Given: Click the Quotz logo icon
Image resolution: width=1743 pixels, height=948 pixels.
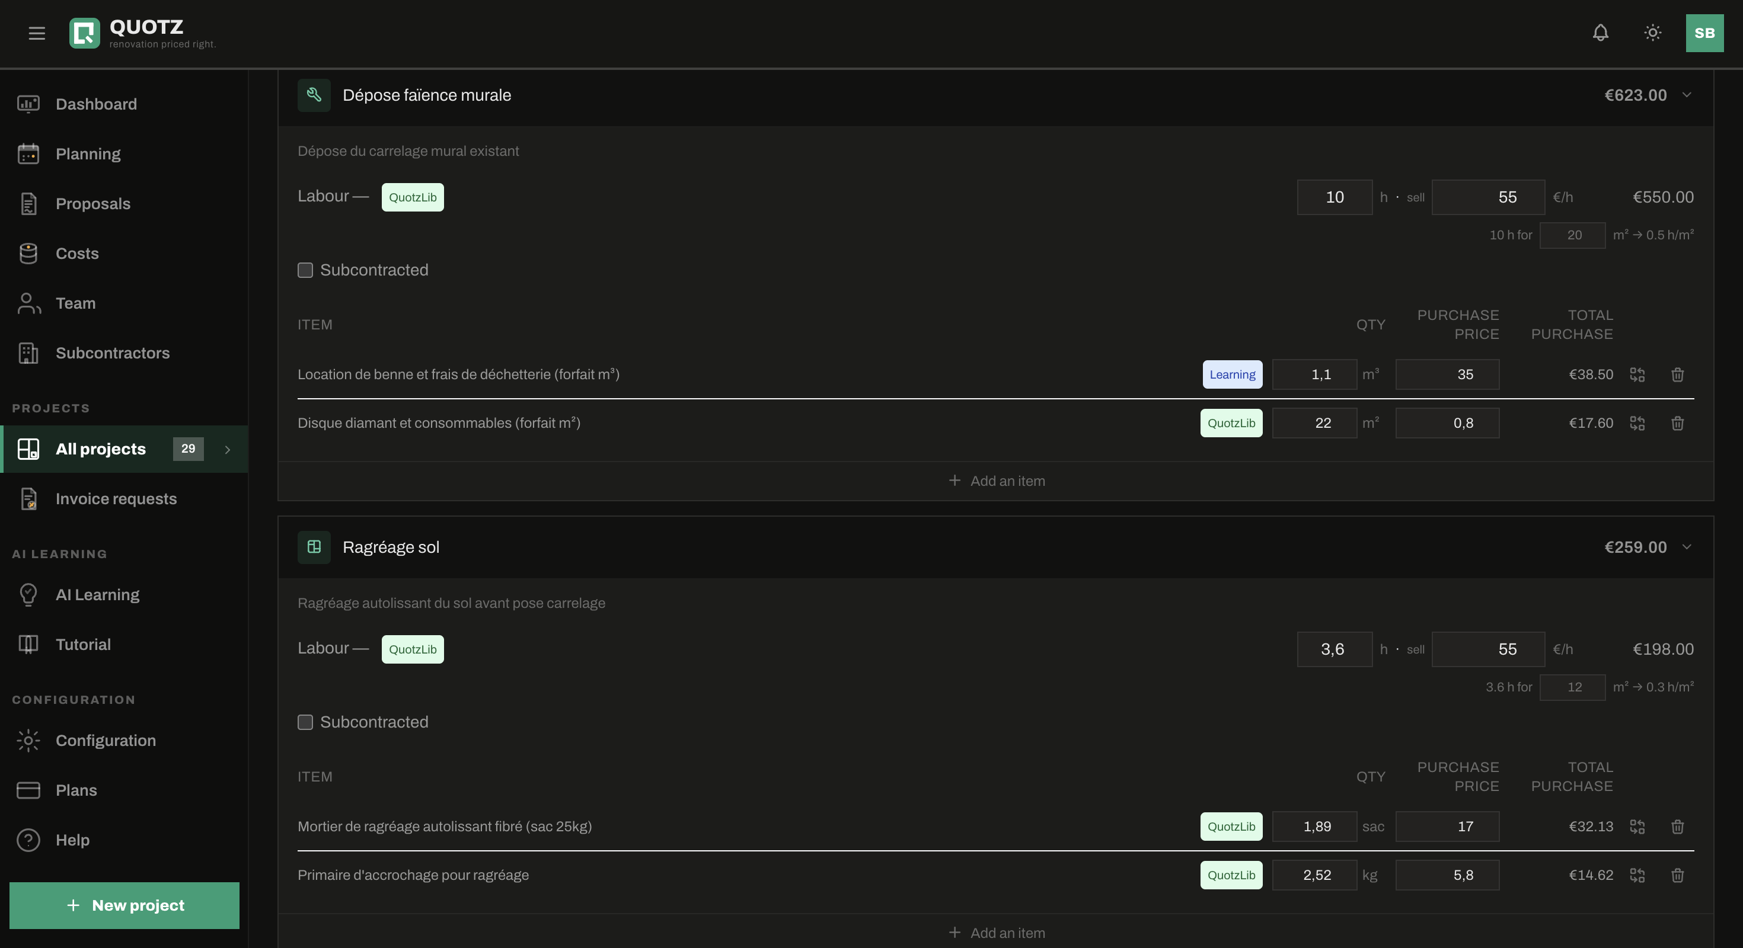Looking at the screenshot, I should pos(85,33).
